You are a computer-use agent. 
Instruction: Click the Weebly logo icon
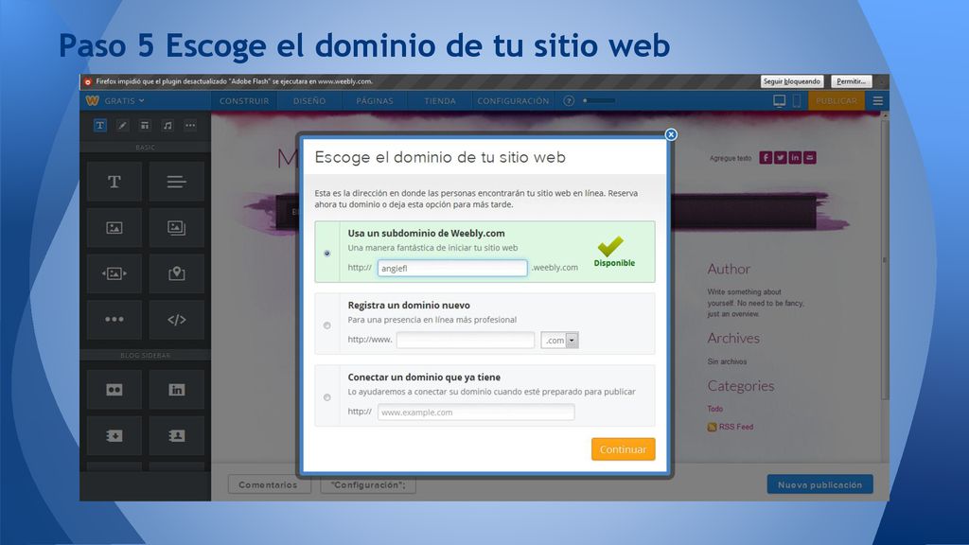pos(92,100)
